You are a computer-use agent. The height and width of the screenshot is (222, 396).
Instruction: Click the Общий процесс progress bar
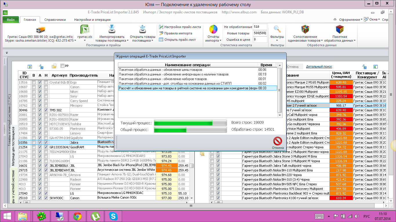point(190,130)
